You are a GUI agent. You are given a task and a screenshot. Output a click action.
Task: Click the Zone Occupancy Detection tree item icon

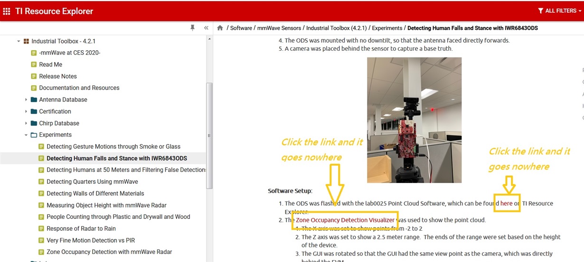(x=41, y=252)
